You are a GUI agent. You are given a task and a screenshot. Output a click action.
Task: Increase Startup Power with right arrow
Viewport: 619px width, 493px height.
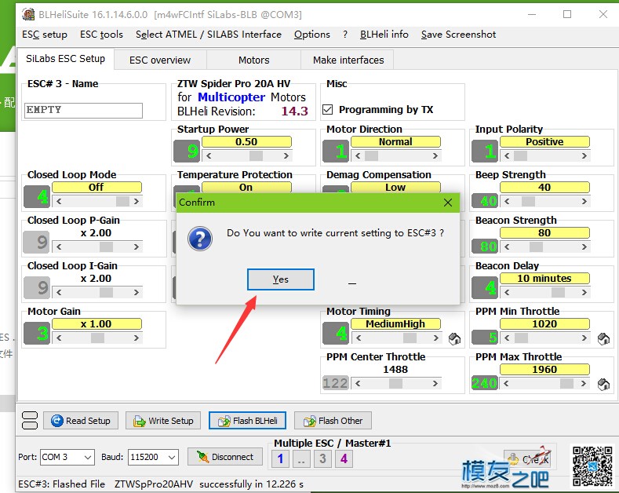point(286,156)
